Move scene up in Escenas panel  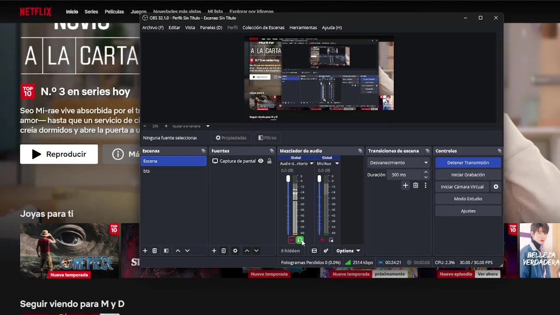(x=178, y=251)
